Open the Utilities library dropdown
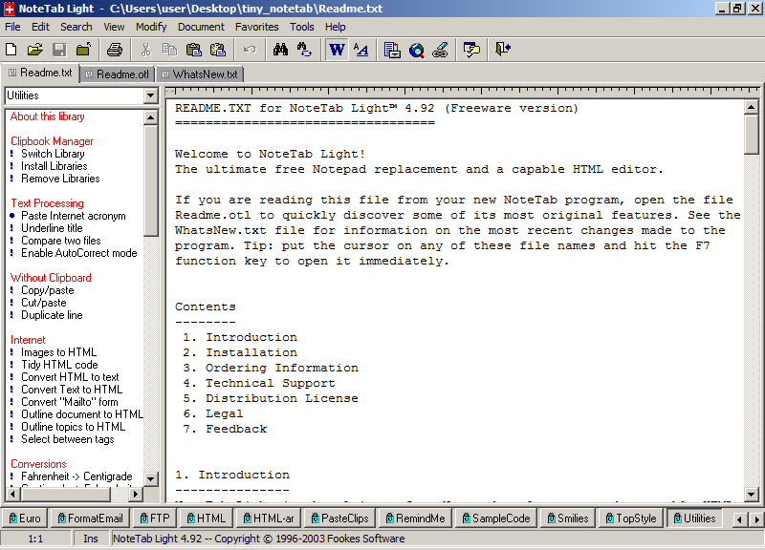765x550 pixels. click(x=150, y=95)
